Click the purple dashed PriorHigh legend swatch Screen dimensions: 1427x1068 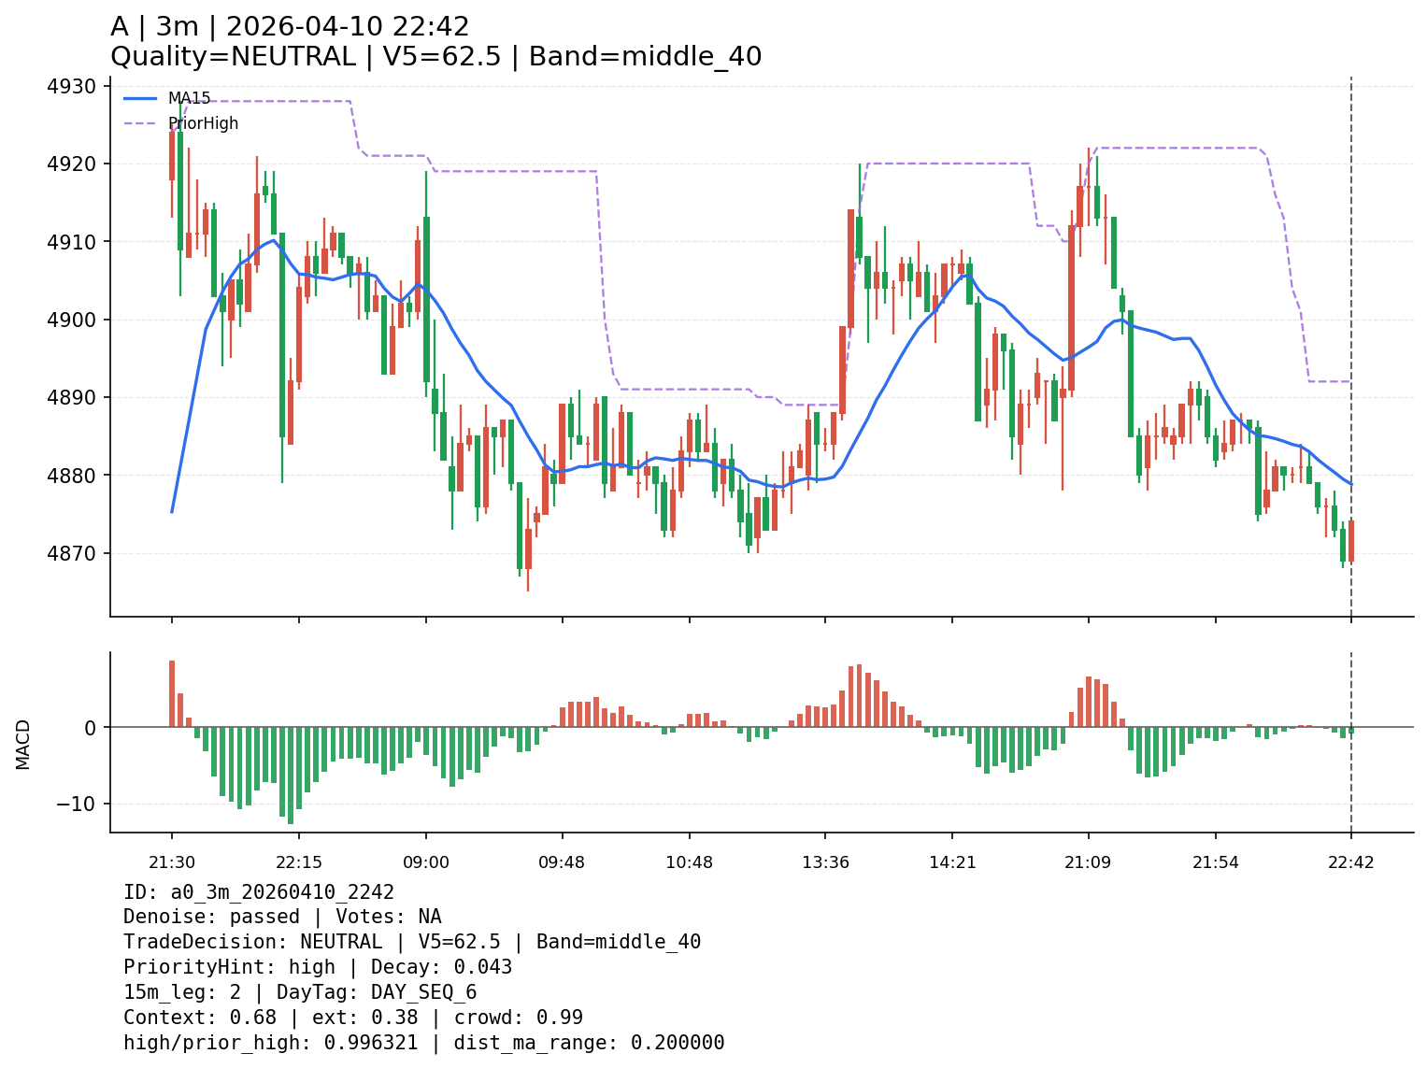pos(140,123)
